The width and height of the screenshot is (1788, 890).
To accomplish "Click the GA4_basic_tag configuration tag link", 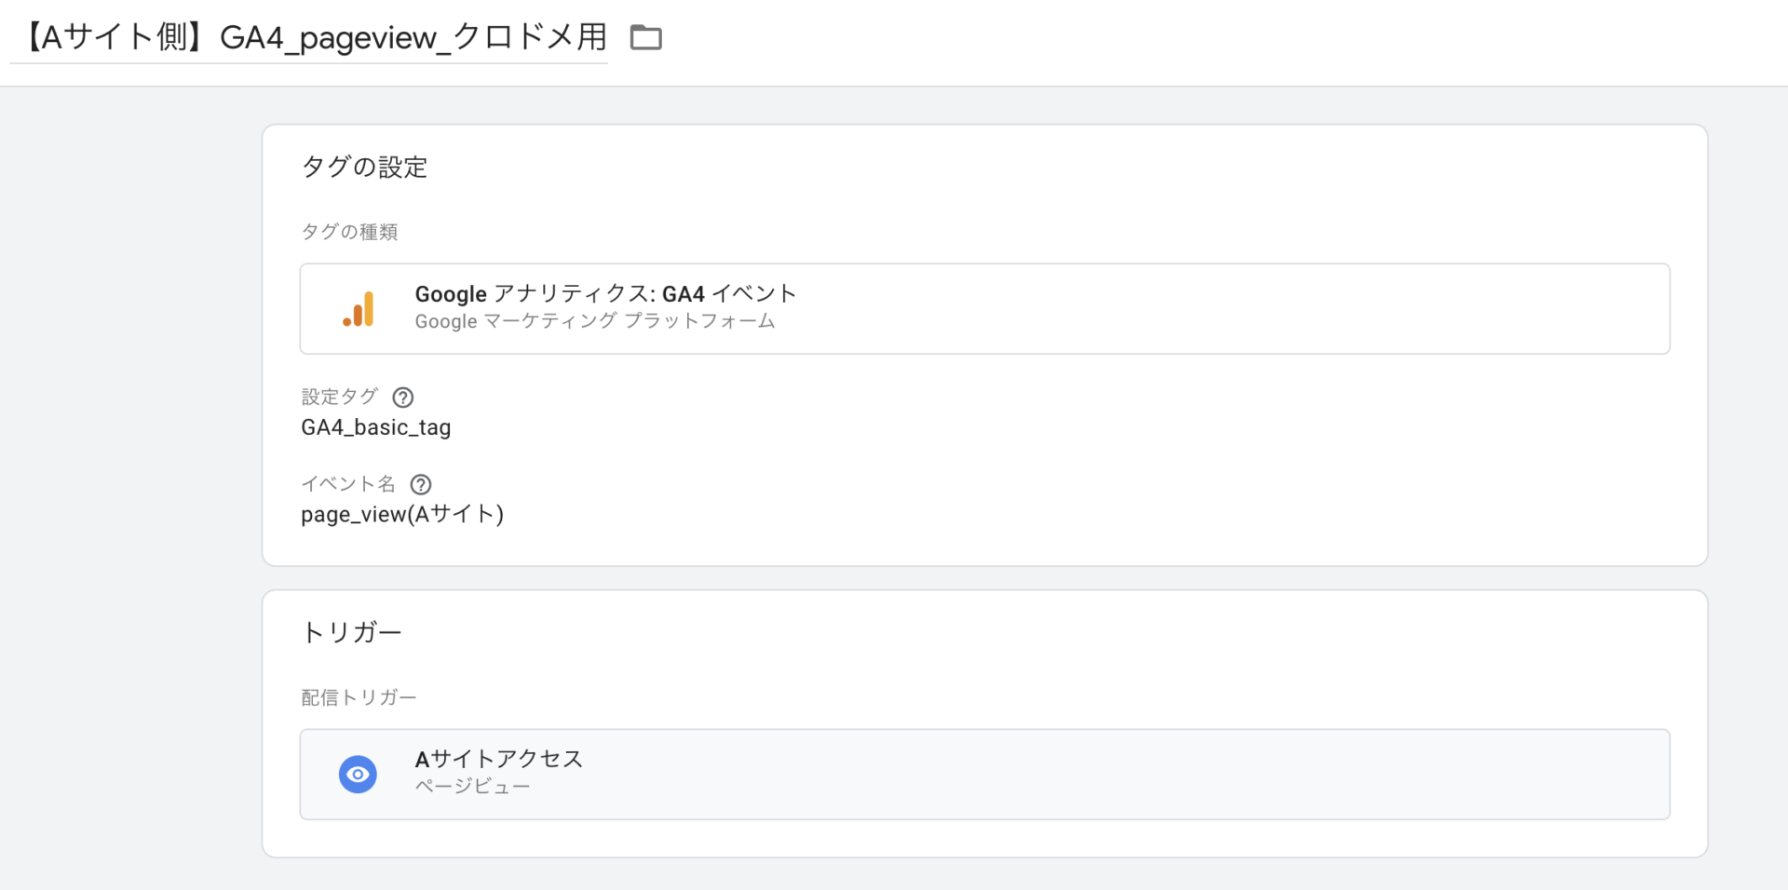I will [x=376, y=427].
